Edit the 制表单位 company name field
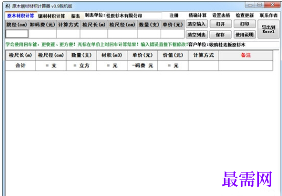Viewport: 282px width, 196px height. tap(133, 16)
